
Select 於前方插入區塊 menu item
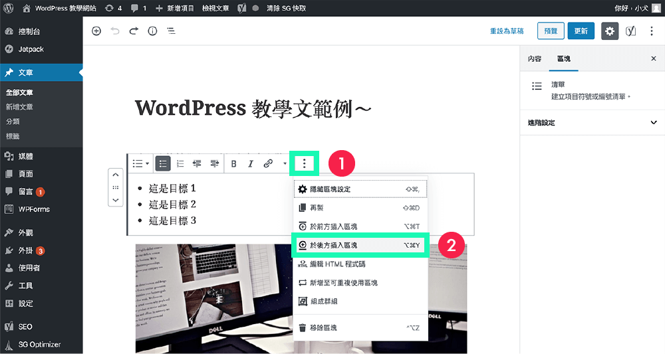point(360,226)
